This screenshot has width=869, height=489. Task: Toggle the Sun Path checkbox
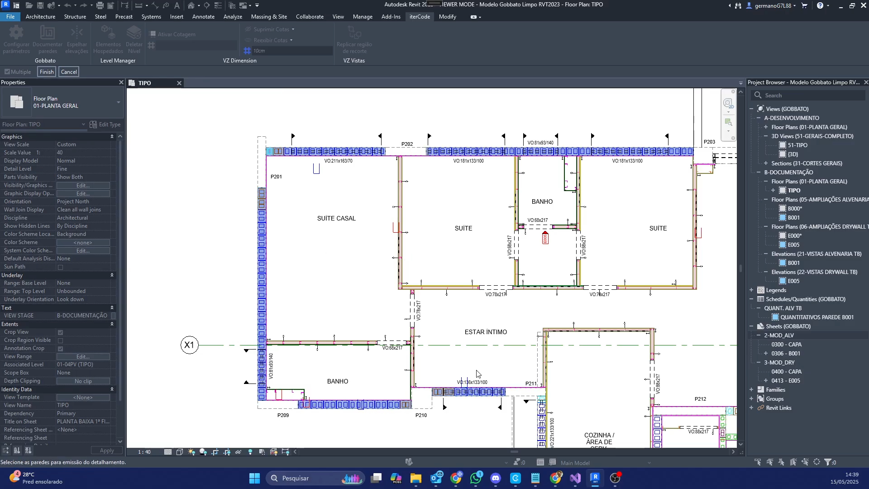point(60,267)
